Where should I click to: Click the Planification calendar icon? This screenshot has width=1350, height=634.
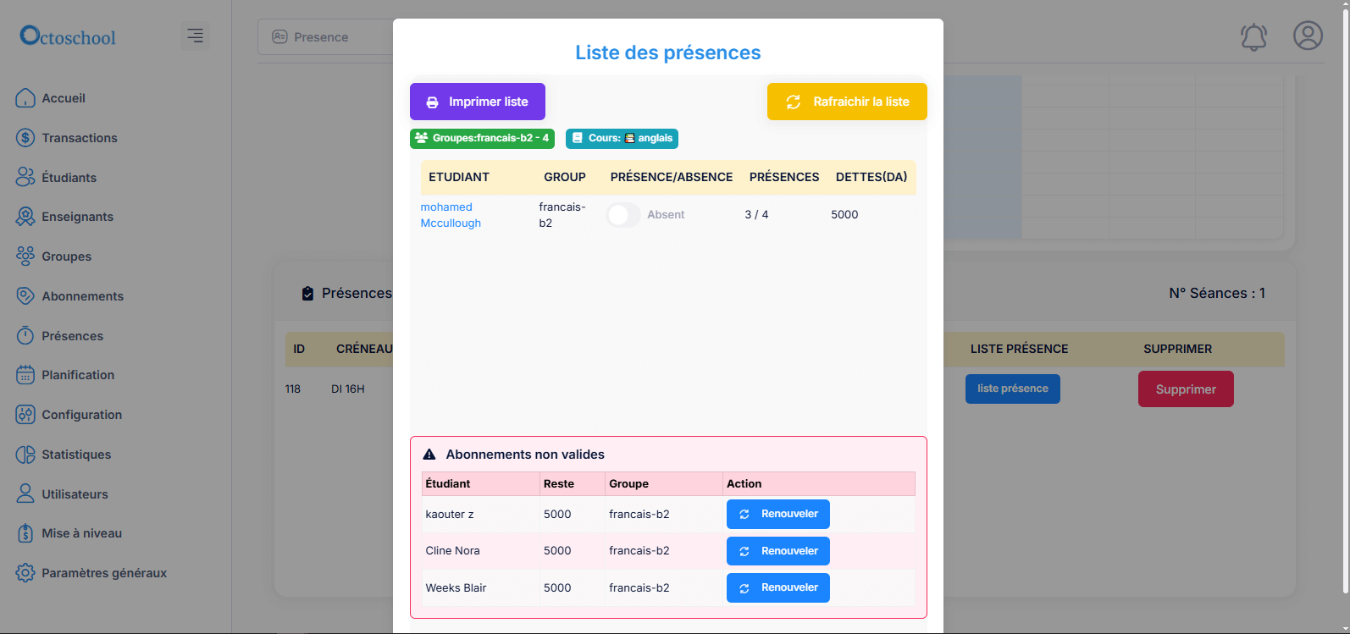pos(25,375)
